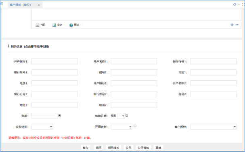The width and height of the screenshot is (245, 152).
Task: Open the 结算日期 每月 day dropdown
Action: tap(121, 116)
